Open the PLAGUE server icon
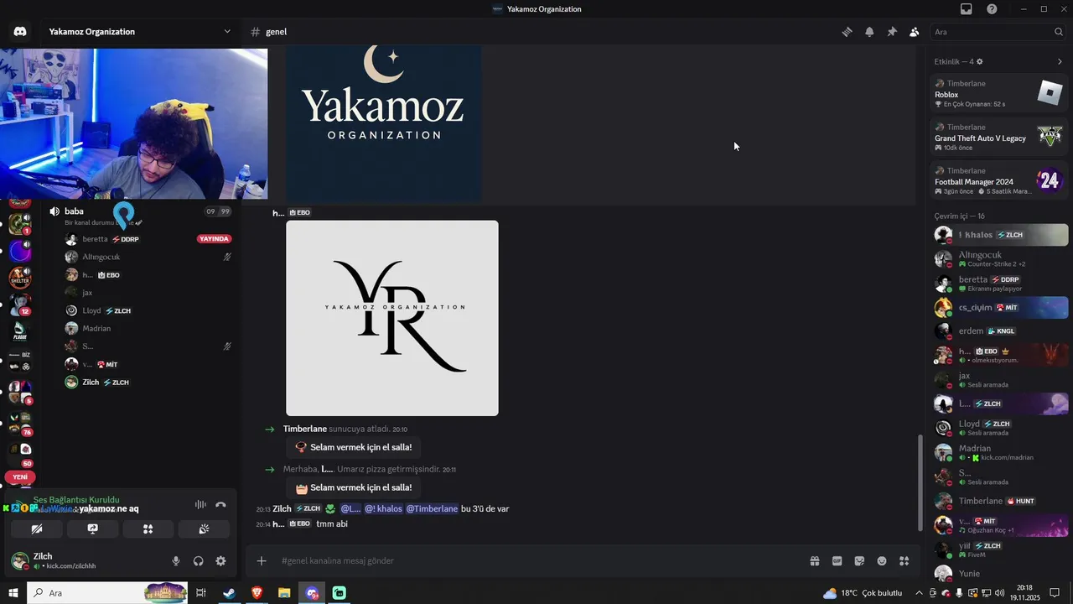This screenshot has width=1073, height=604. 19,332
